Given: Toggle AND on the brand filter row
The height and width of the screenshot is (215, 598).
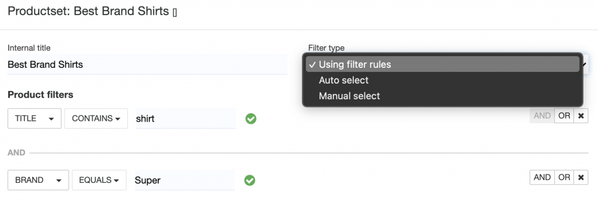Looking at the screenshot, I should coord(542,177).
